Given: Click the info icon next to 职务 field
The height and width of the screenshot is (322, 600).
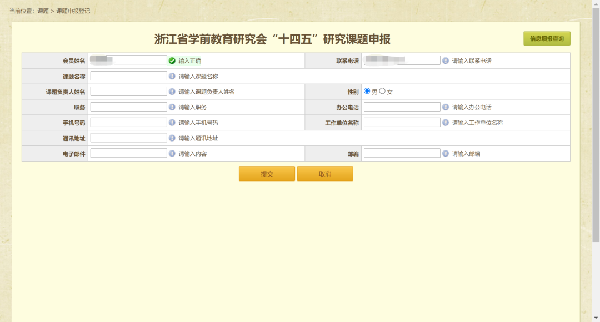Looking at the screenshot, I should click(172, 107).
